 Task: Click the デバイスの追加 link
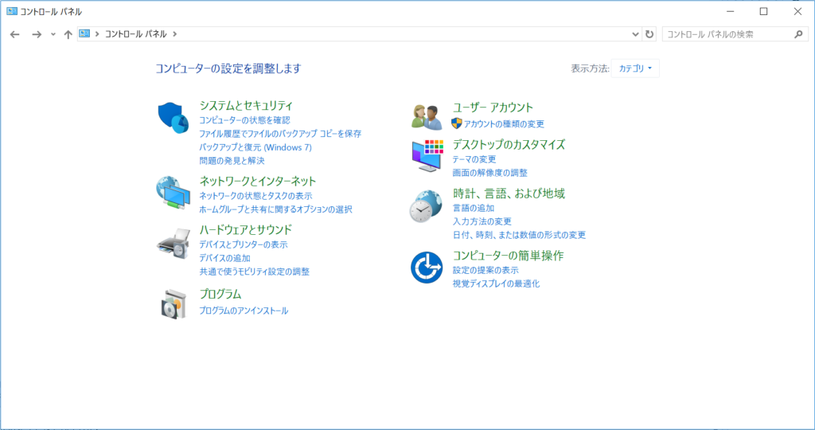point(224,258)
